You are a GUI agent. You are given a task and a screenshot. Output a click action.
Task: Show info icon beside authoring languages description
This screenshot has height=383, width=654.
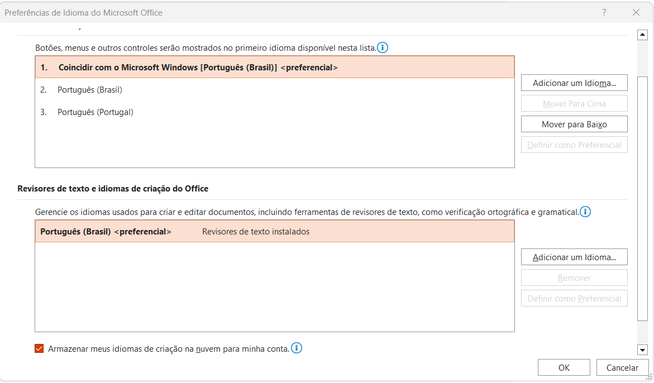click(585, 212)
